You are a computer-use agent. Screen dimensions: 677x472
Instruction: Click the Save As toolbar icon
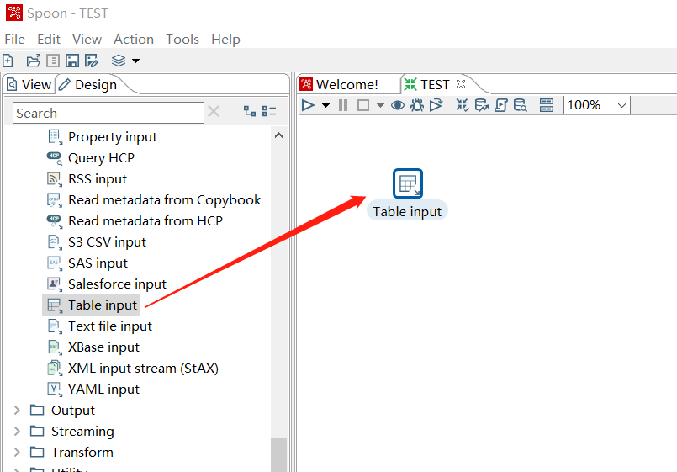(92, 61)
